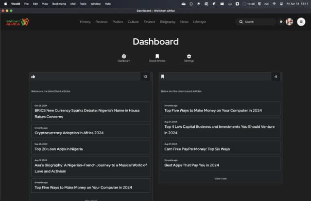Screen dimensions: 311x201
Task: Toggle the dark mode dot indicator
Action: [281, 22]
